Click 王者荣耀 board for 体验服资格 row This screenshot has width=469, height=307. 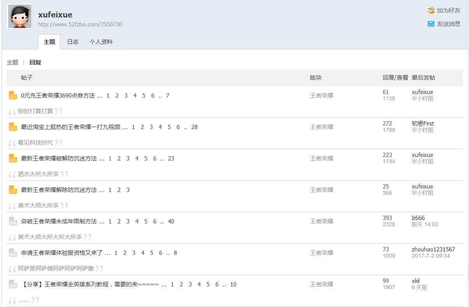(x=322, y=253)
